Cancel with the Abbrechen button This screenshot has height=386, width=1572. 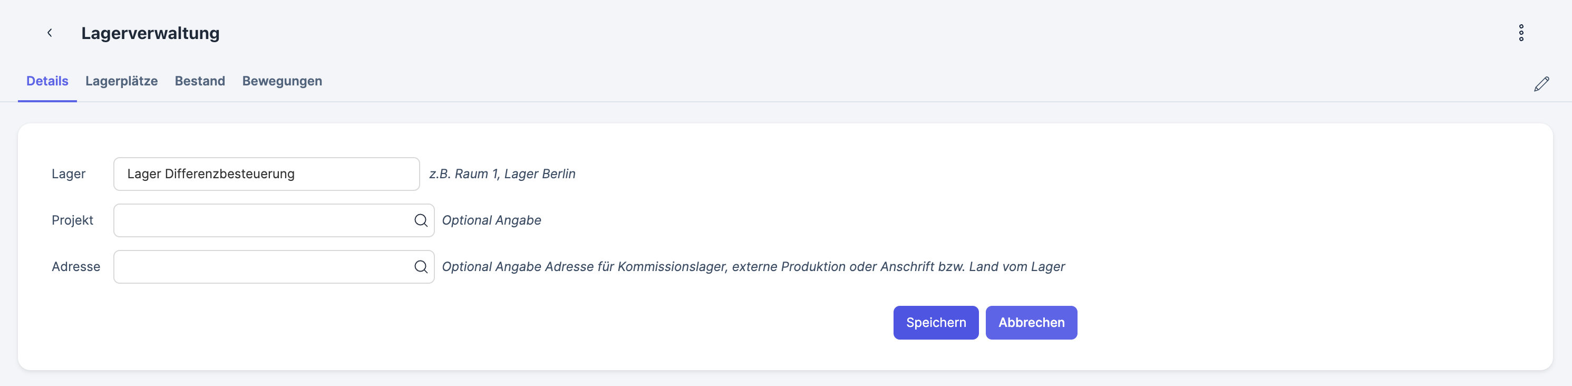click(1031, 323)
